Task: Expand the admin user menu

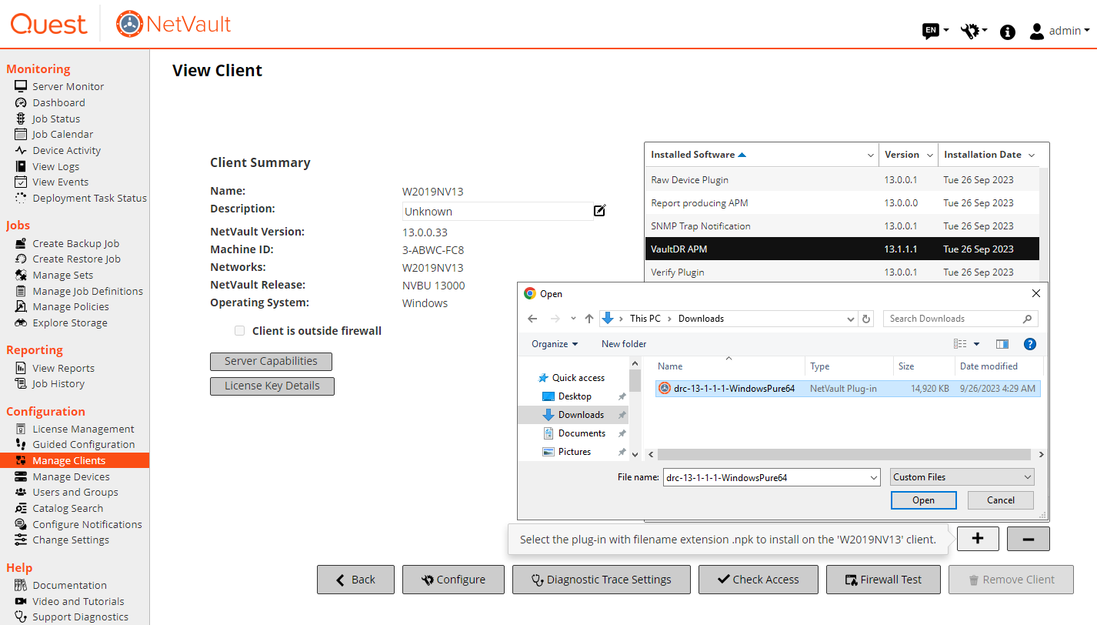Action: pos(1059,31)
